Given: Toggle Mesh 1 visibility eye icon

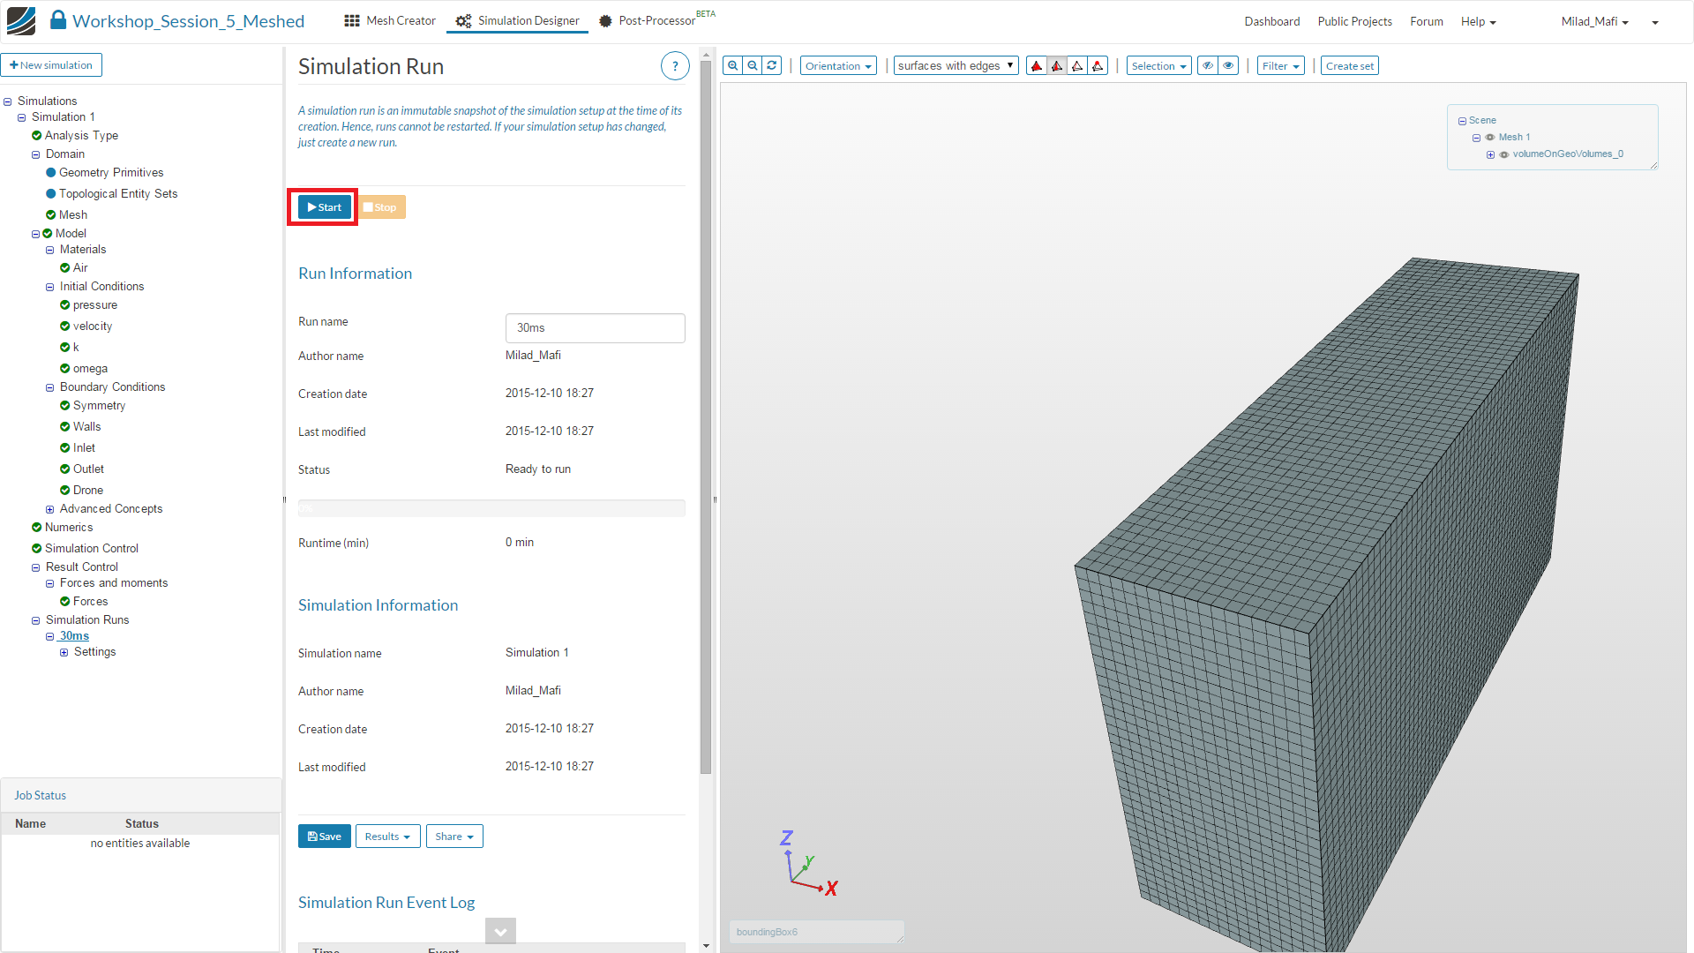Looking at the screenshot, I should [1490, 138].
